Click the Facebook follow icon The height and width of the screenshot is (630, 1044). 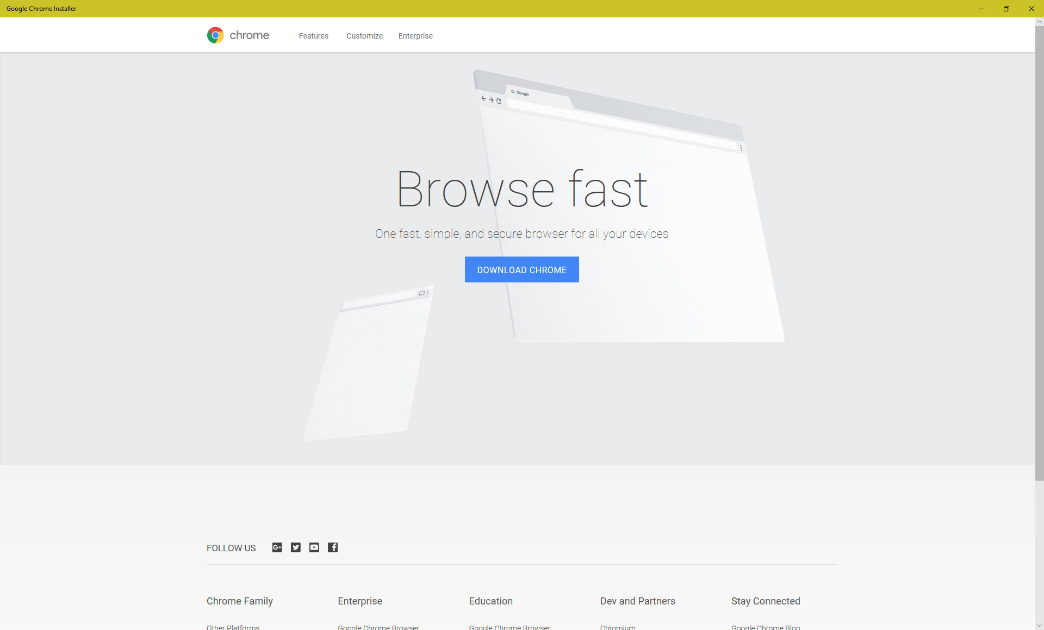[x=333, y=547]
